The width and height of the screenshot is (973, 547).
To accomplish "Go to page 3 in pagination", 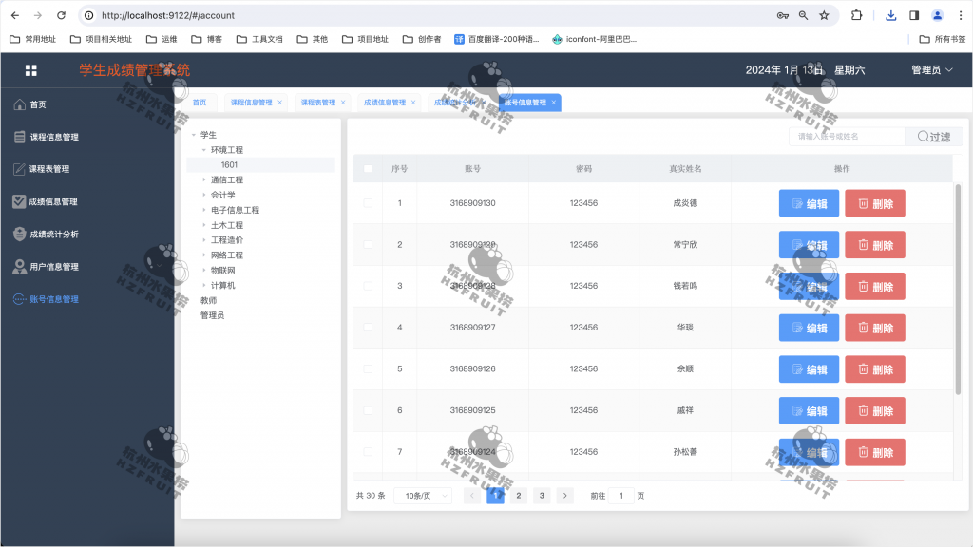I will pyautogui.click(x=542, y=495).
